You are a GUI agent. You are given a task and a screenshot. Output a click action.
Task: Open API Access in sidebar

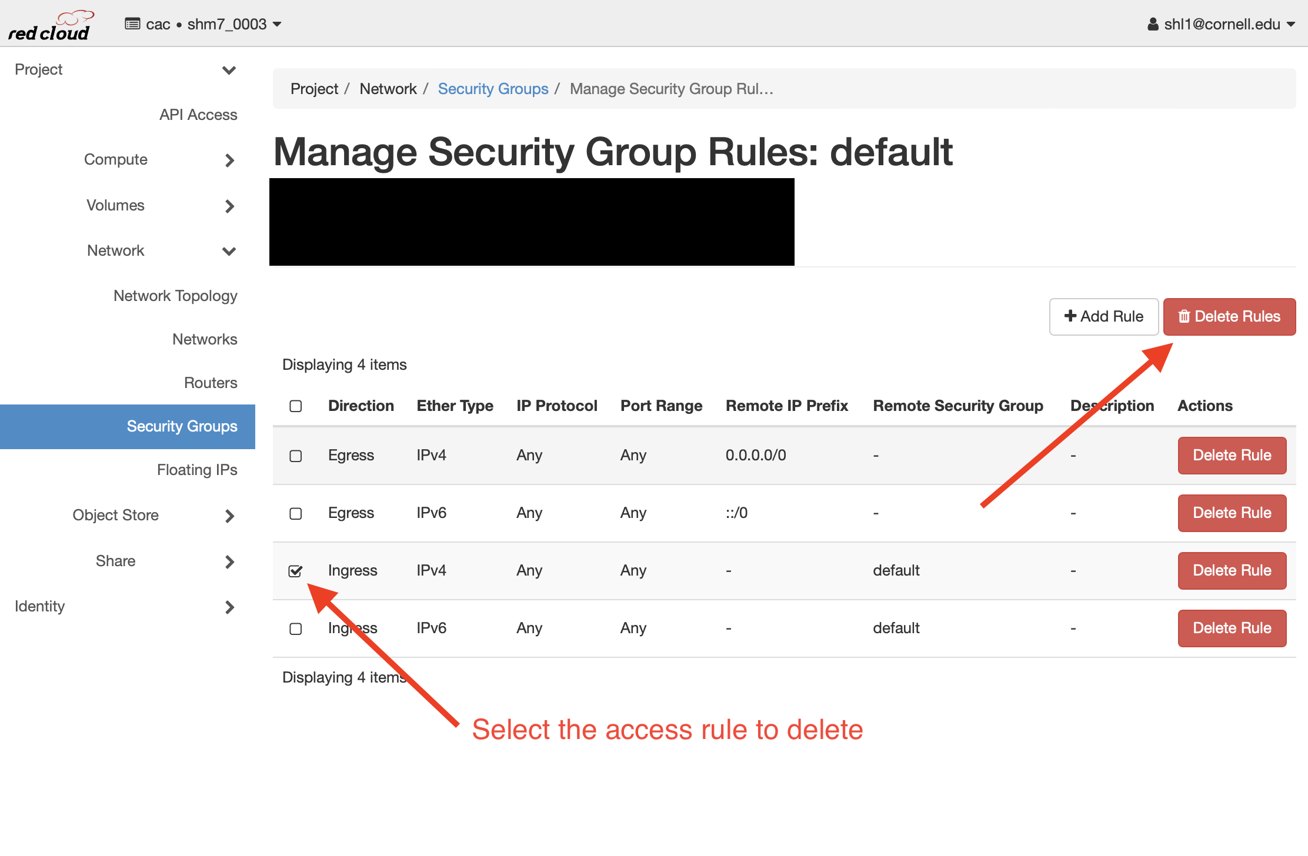pos(198,115)
